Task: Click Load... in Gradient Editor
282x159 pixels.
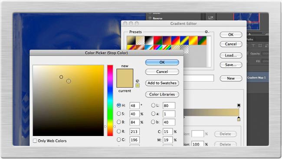Action: tap(231, 55)
